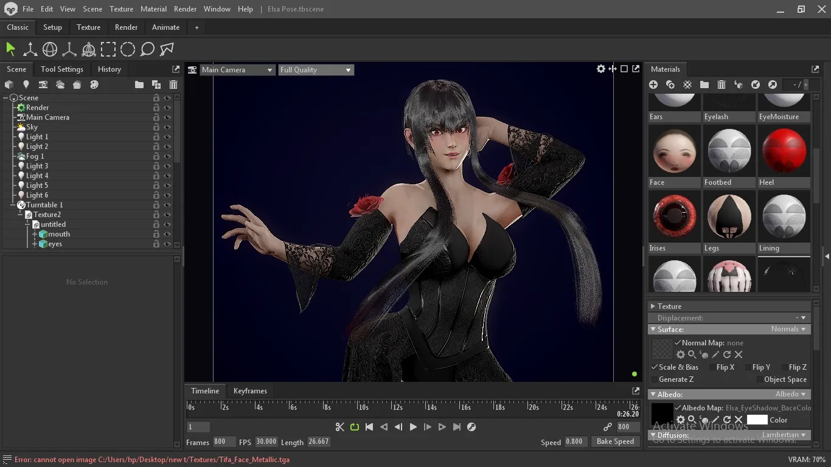Collapse the Turntable 1 tree node
The height and width of the screenshot is (467, 831).
pyautogui.click(x=13, y=205)
